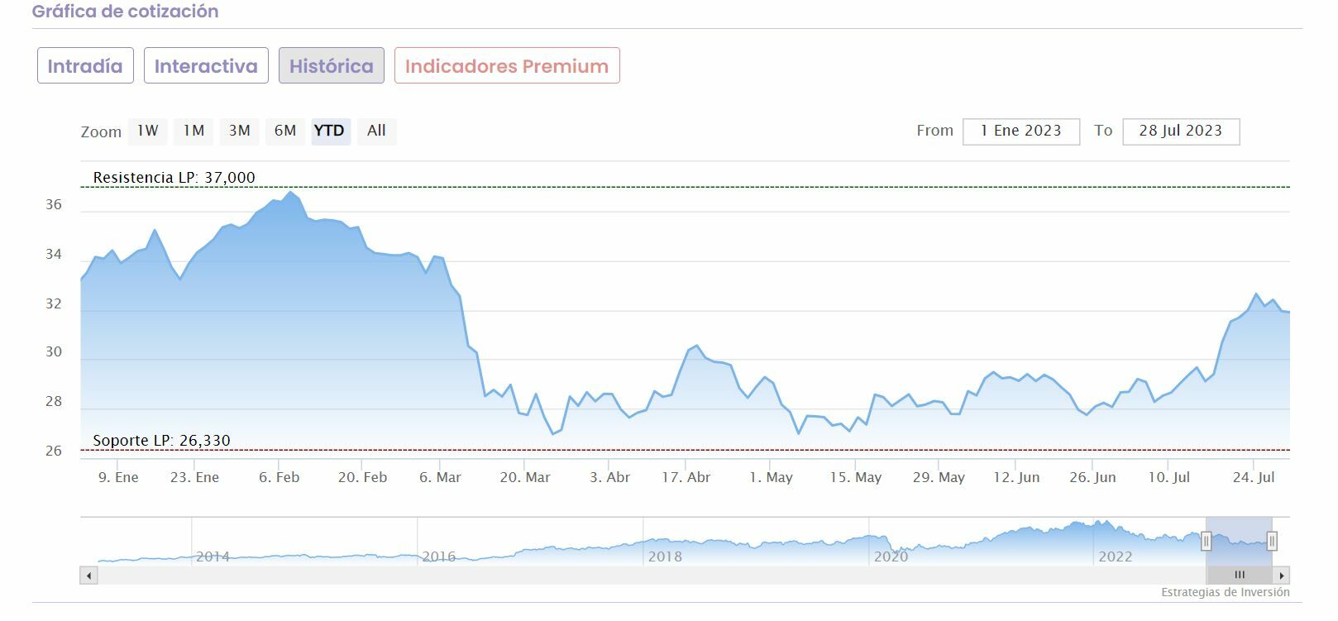
Task: Set zoom range to 1W
Action: (x=148, y=131)
